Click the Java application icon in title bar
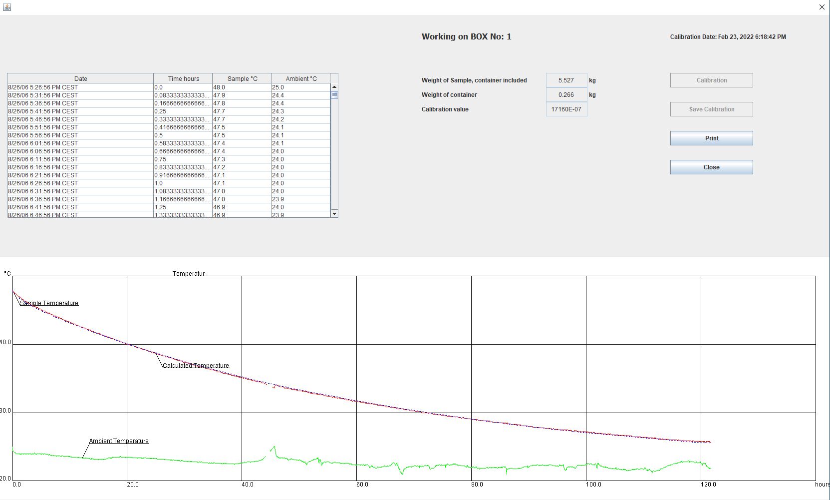 click(7, 7)
